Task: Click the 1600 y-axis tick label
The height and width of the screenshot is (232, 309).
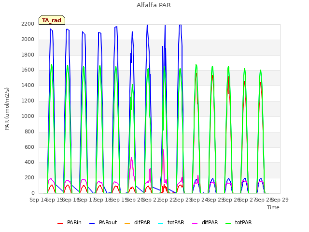Action: (x=28, y=70)
